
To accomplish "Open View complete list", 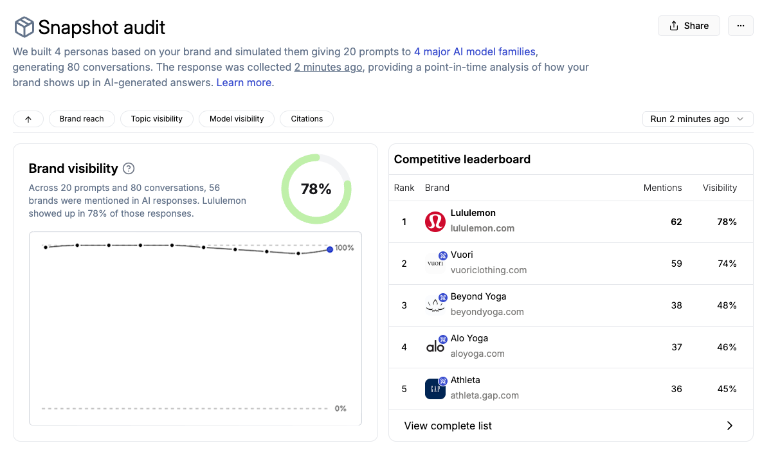I will click(570, 426).
